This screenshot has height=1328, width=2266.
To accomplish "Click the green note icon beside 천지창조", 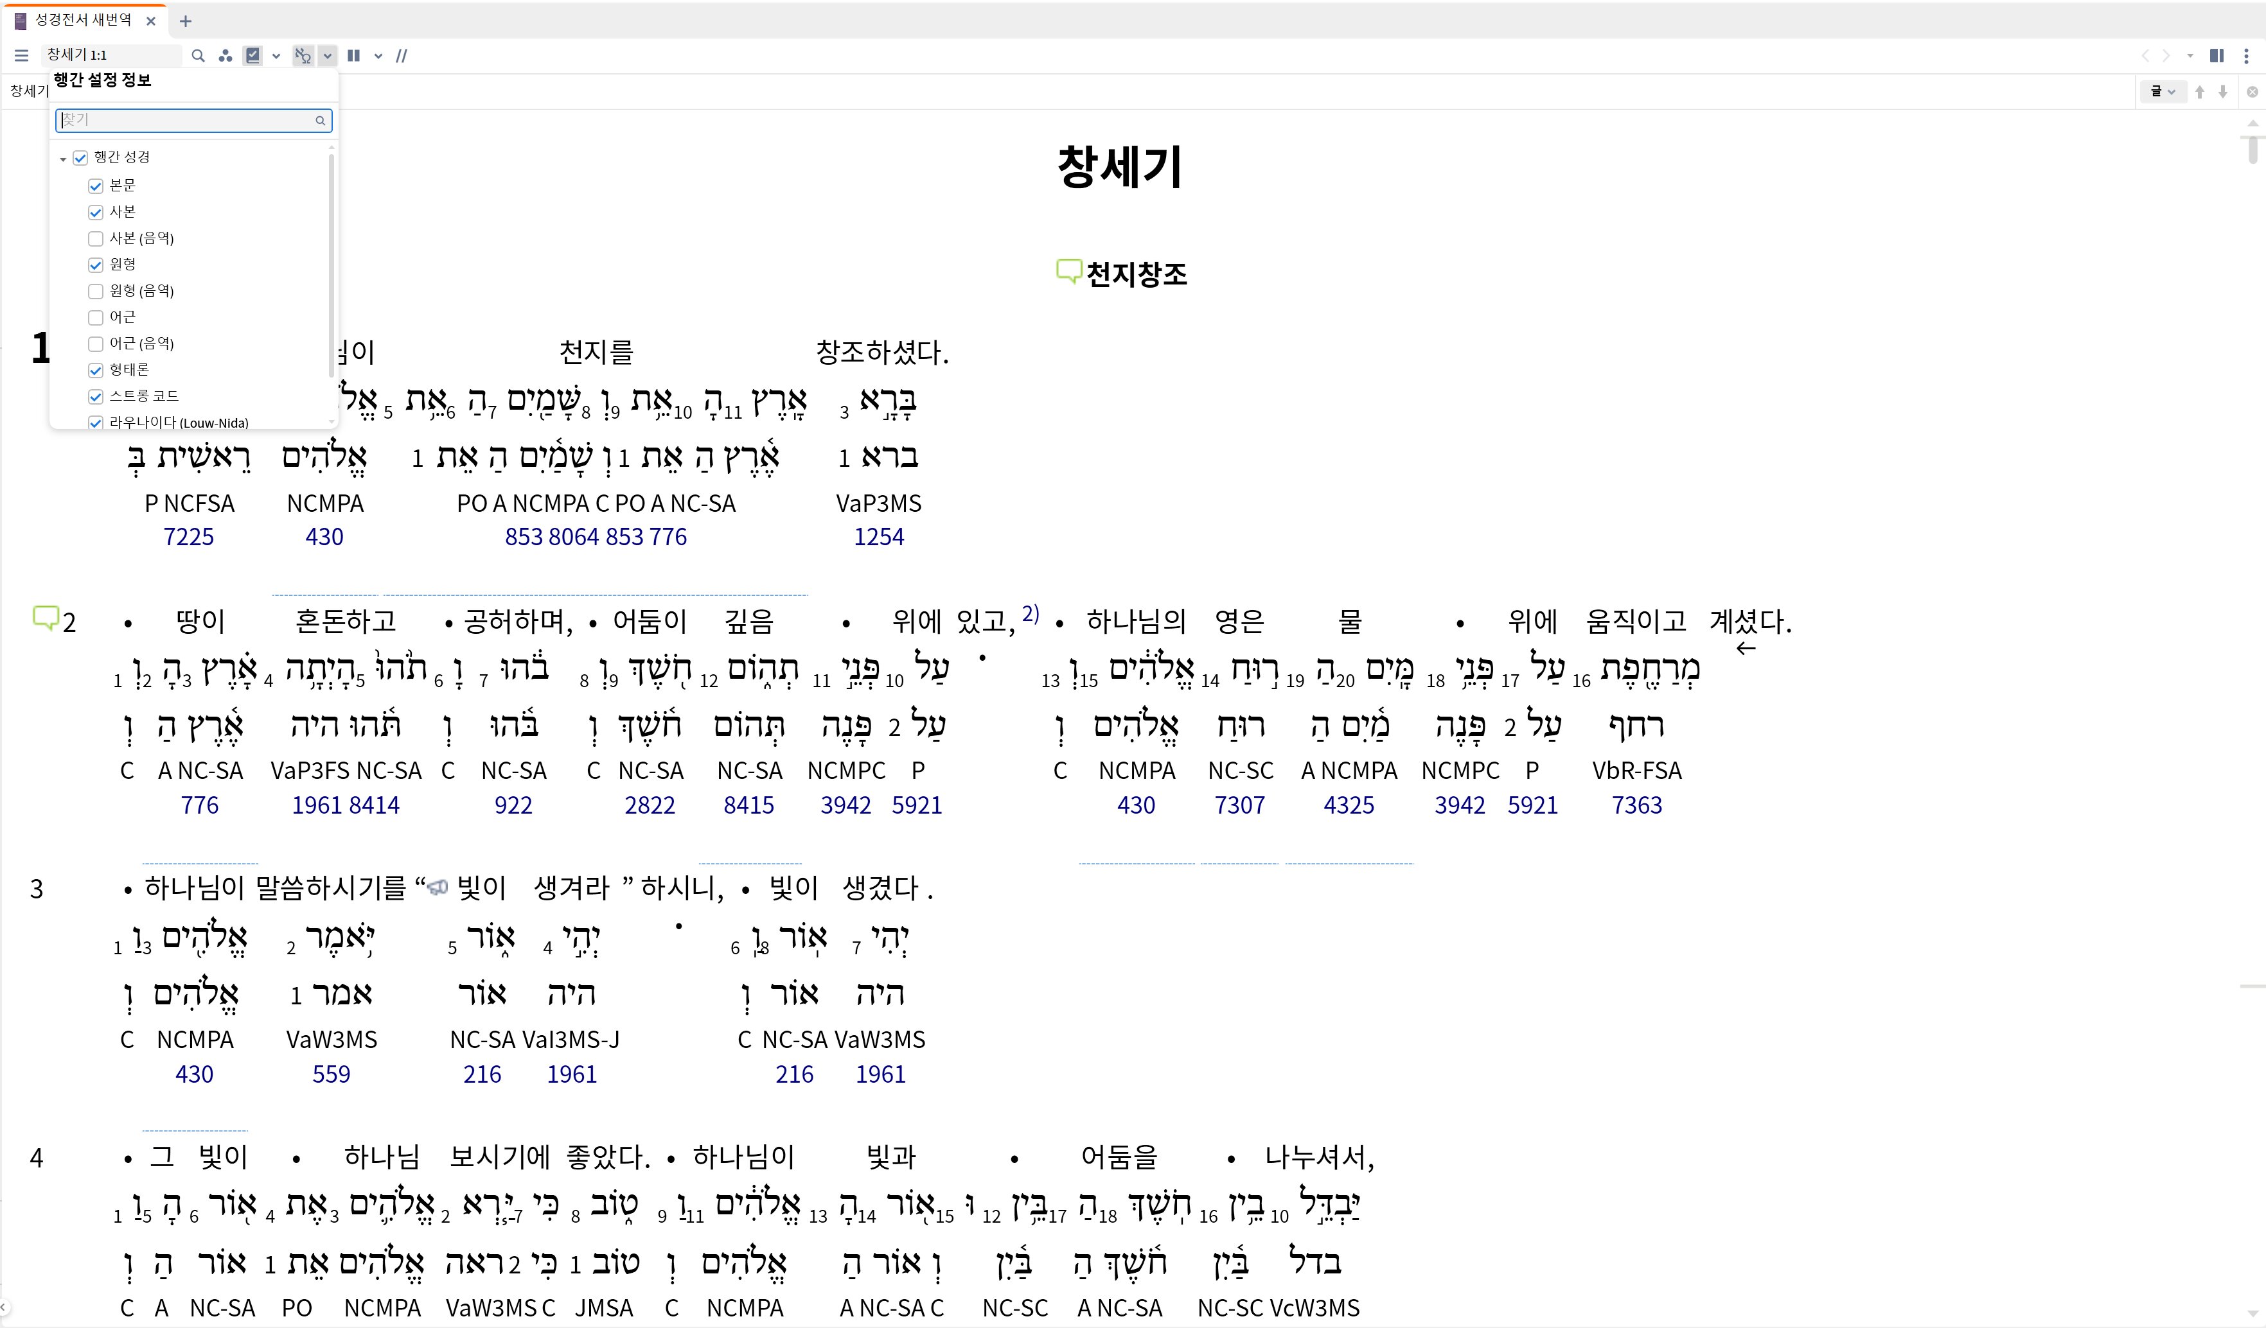I will click(1068, 272).
